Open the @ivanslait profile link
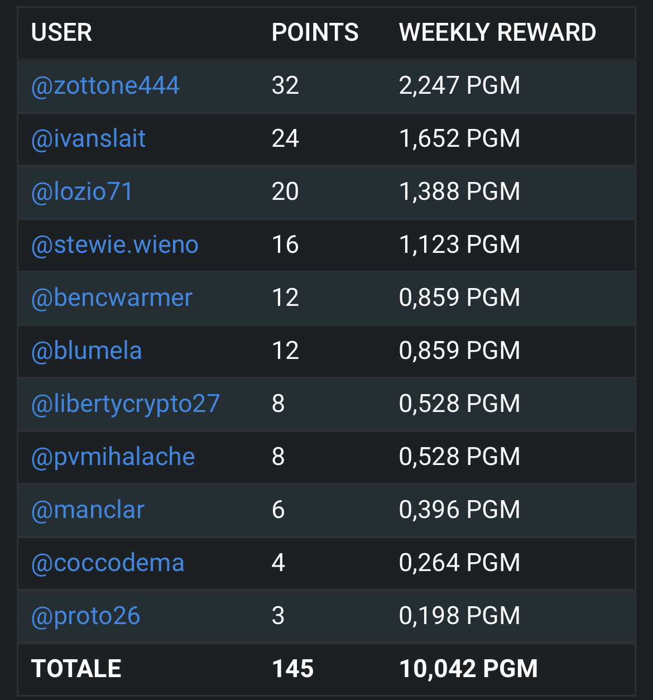Viewport: 653px width, 700px height. click(88, 138)
